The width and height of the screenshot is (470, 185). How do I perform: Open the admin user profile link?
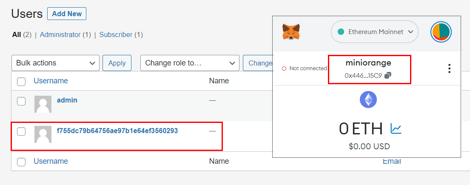(x=67, y=100)
